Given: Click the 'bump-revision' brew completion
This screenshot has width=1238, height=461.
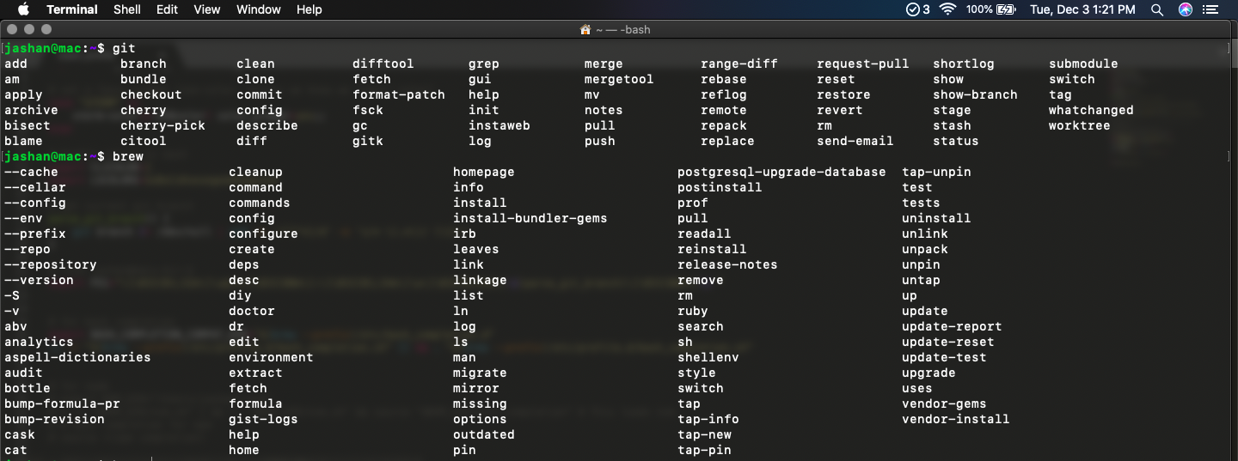Looking at the screenshot, I should (x=54, y=419).
